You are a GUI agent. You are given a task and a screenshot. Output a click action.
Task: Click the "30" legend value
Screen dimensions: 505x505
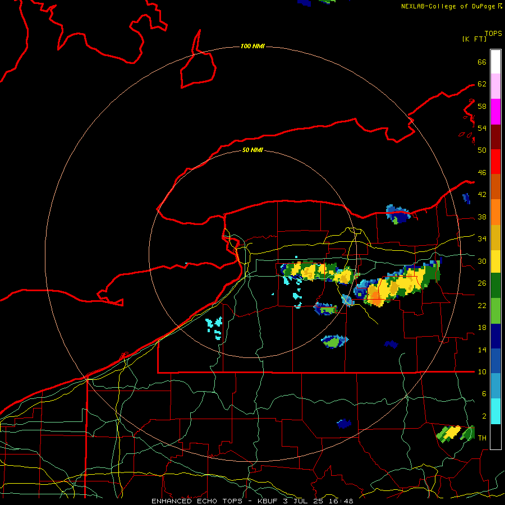tap(482, 261)
